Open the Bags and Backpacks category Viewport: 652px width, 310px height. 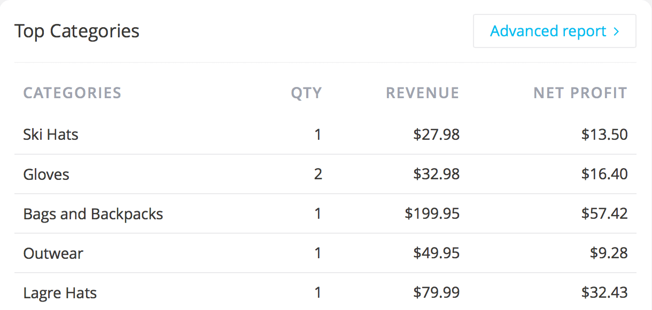click(x=93, y=214)
